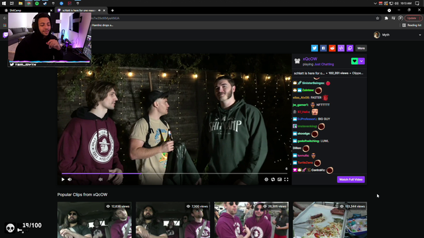The width and height of the screenshot is (424, 238).
Task: Enter fullscreen on the clip player
Action: click(286, 179)
